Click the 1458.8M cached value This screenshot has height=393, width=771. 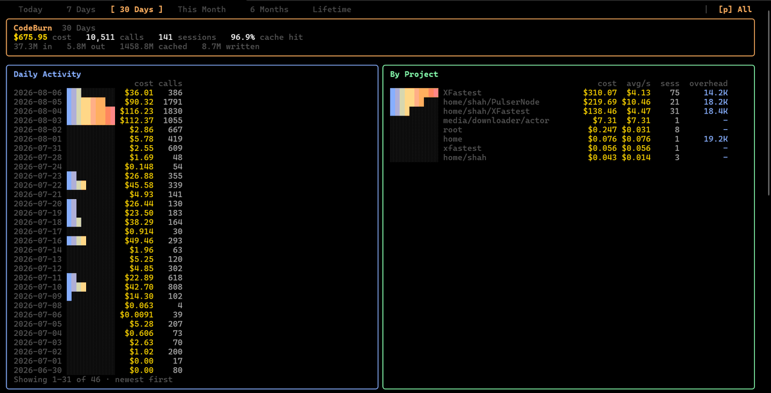click(153, 46)
